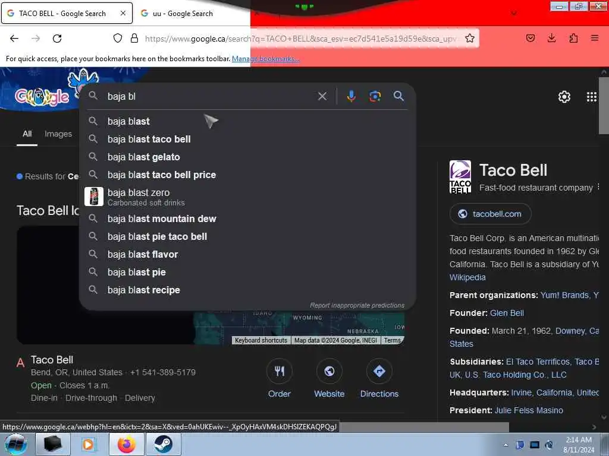Focus the Google search input field
Screen dimensions: 609x456
tap(210, 96)
